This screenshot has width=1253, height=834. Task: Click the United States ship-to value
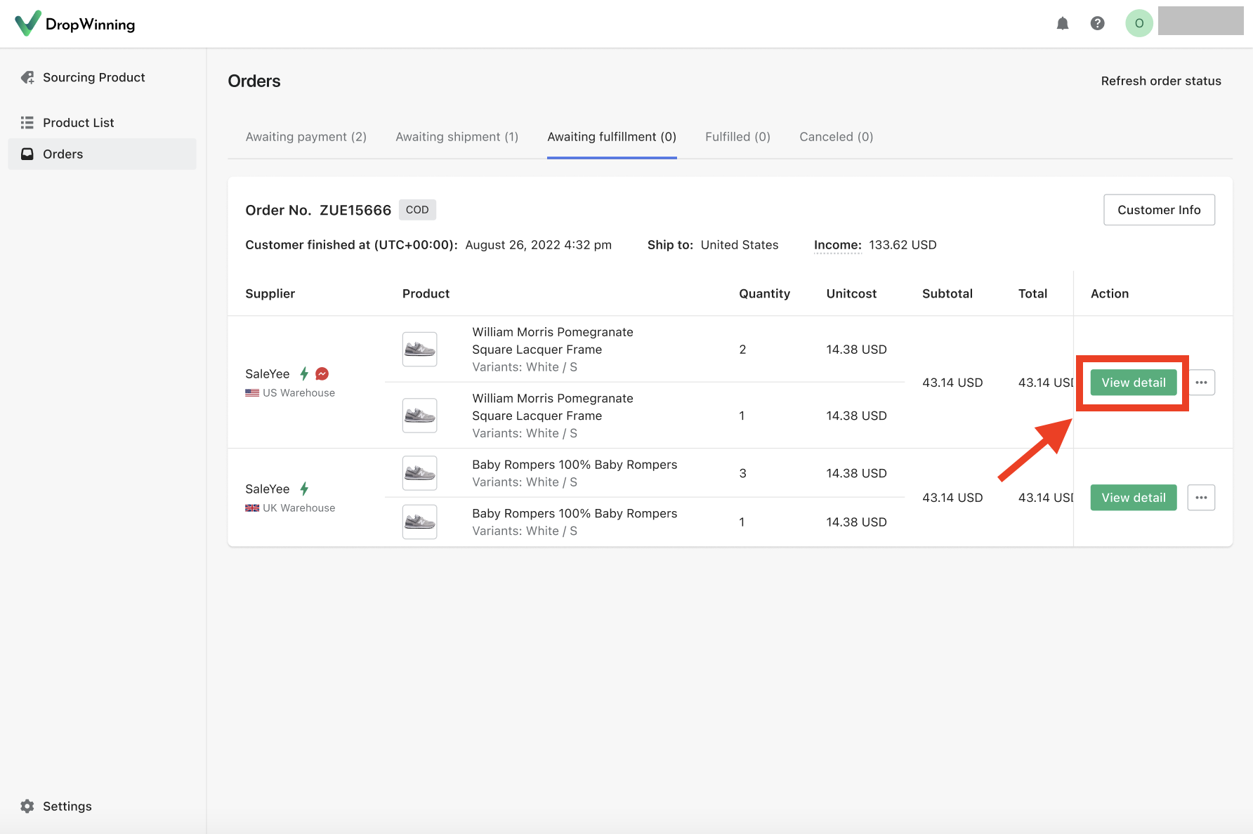[x=740, y=245]
